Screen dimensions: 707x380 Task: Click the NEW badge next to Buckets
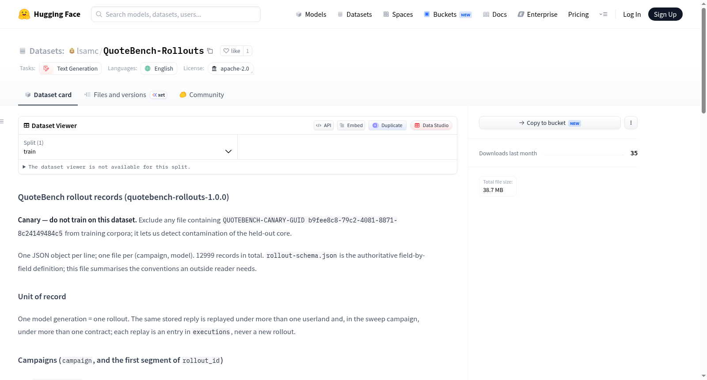click(x=466, y=15)
